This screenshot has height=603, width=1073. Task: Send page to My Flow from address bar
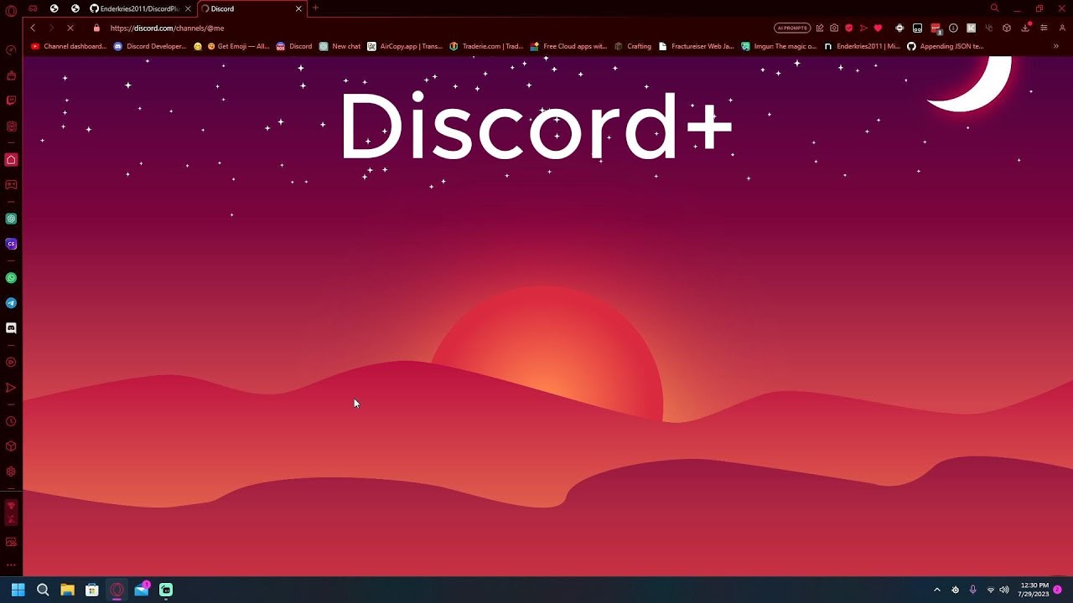863,28
